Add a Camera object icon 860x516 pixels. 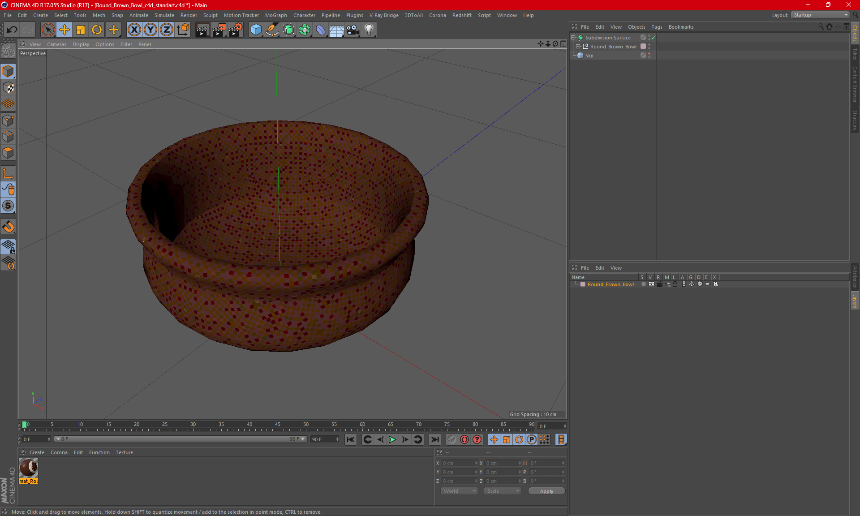pyautogui.click(x=353, y=30)
